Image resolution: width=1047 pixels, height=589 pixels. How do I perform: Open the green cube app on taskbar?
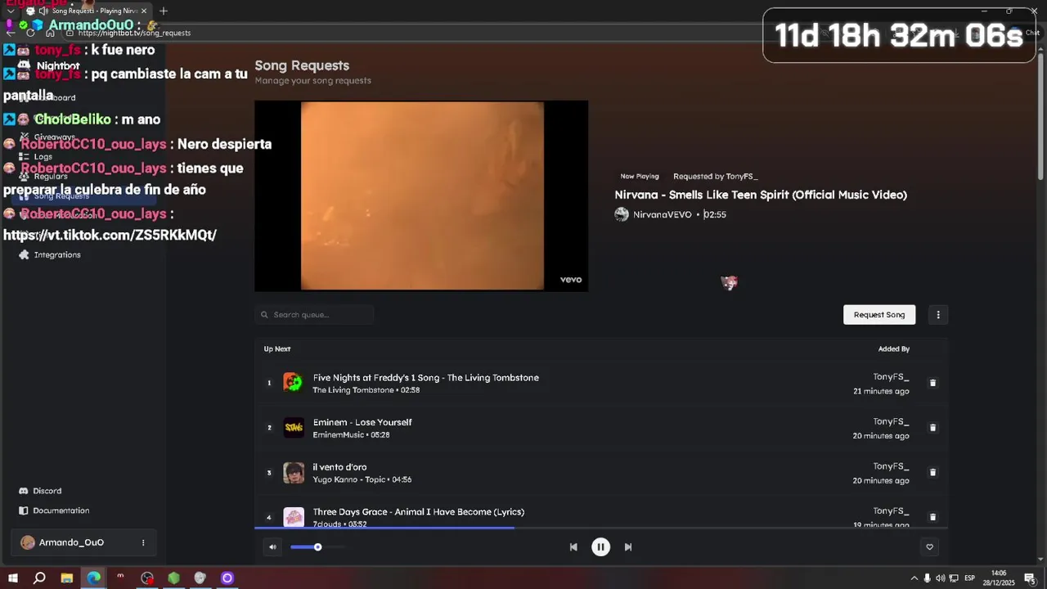coord(173,578)
